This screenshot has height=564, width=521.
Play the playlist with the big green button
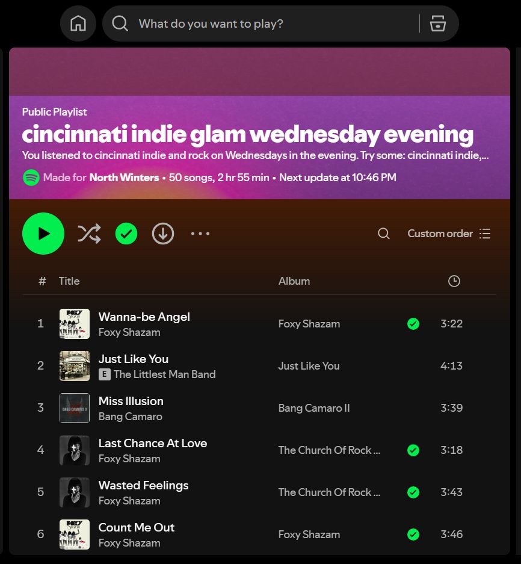(43, 234)
